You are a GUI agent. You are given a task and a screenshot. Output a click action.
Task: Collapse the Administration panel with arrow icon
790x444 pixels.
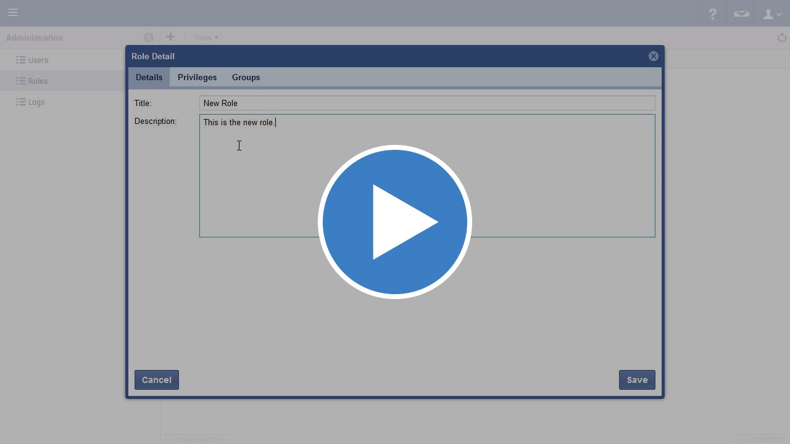(x=148, y=38)
